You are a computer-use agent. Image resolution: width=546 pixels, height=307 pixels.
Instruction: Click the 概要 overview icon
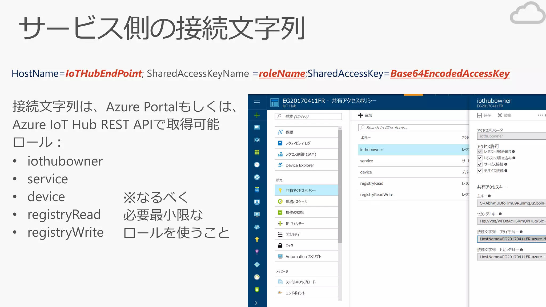click(x=280, y=132)
